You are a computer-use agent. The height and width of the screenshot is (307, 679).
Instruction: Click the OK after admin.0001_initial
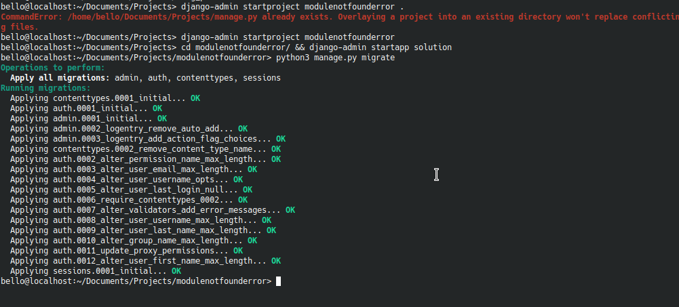coord(162,119)
